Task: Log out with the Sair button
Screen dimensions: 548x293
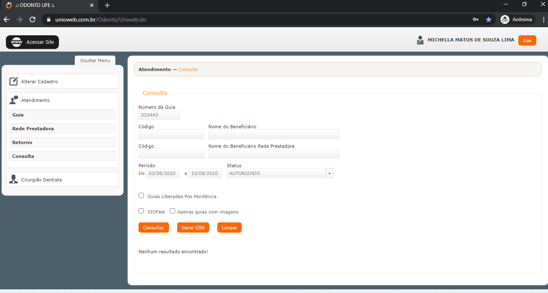Action: (527, 41)
